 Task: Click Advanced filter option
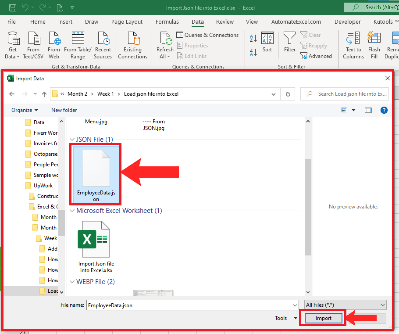point(316,56)
